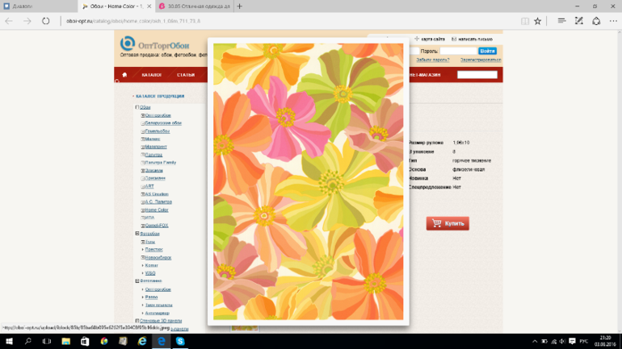
Task: Click the enlarged floral wallpaper image
Action: pyautogui.click(x=308, y=182)
